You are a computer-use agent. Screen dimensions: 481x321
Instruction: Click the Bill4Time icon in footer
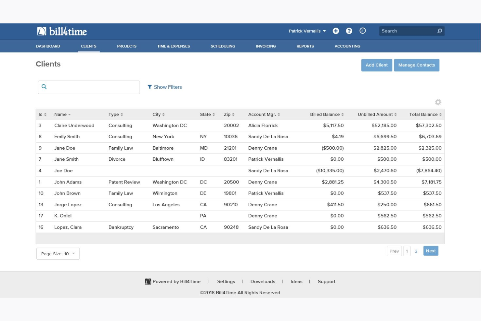(148, 282)
